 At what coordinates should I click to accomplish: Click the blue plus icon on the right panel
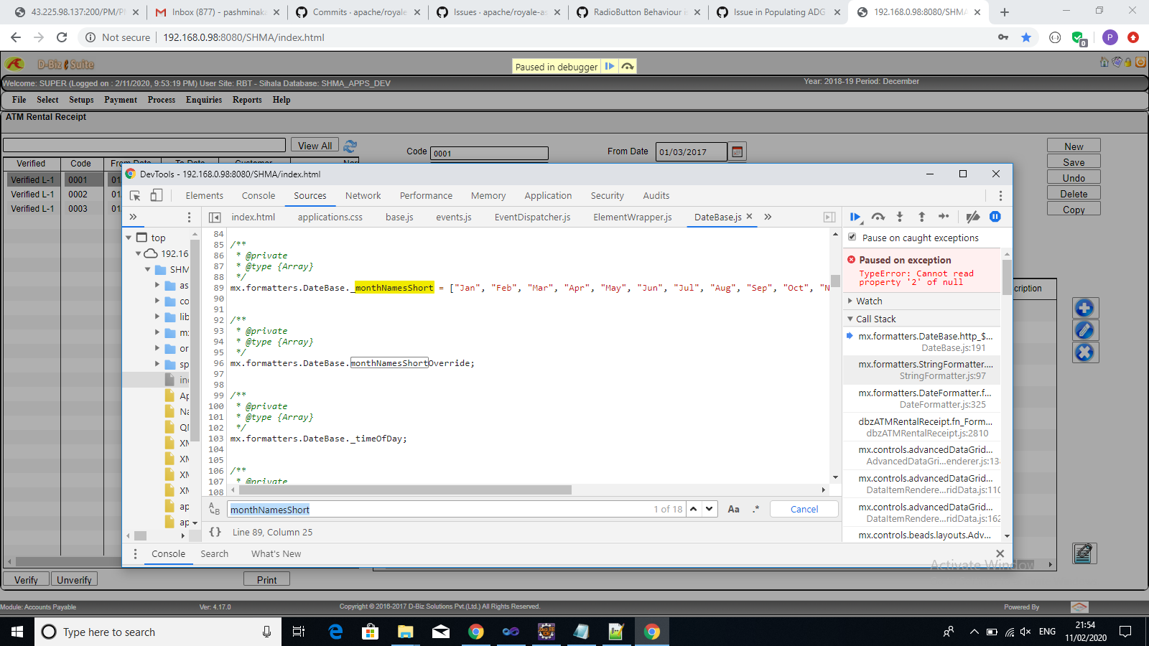tap(1085, 307)
